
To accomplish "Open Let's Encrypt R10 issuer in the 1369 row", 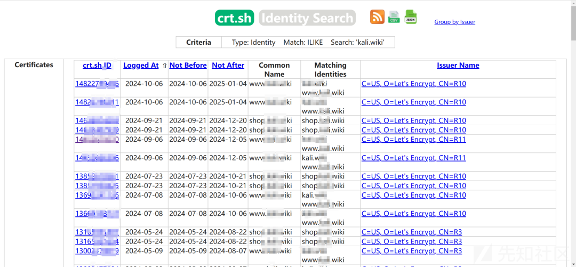I will click(x=414, y=196).
